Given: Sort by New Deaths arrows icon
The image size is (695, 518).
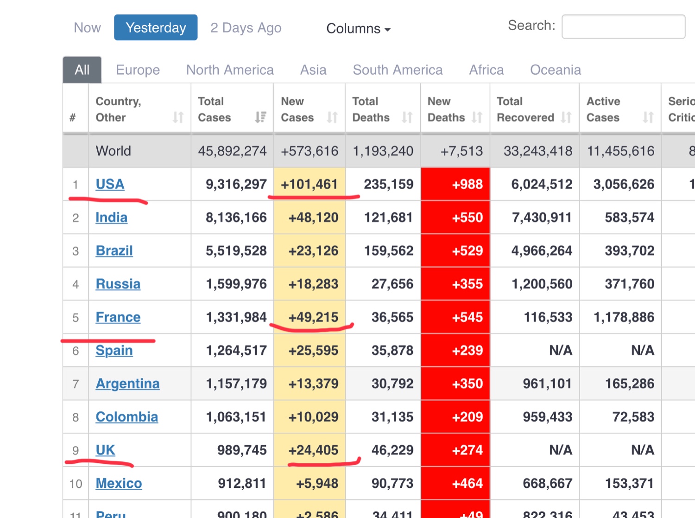Looking at the screenshot, I should click(477, 117).
